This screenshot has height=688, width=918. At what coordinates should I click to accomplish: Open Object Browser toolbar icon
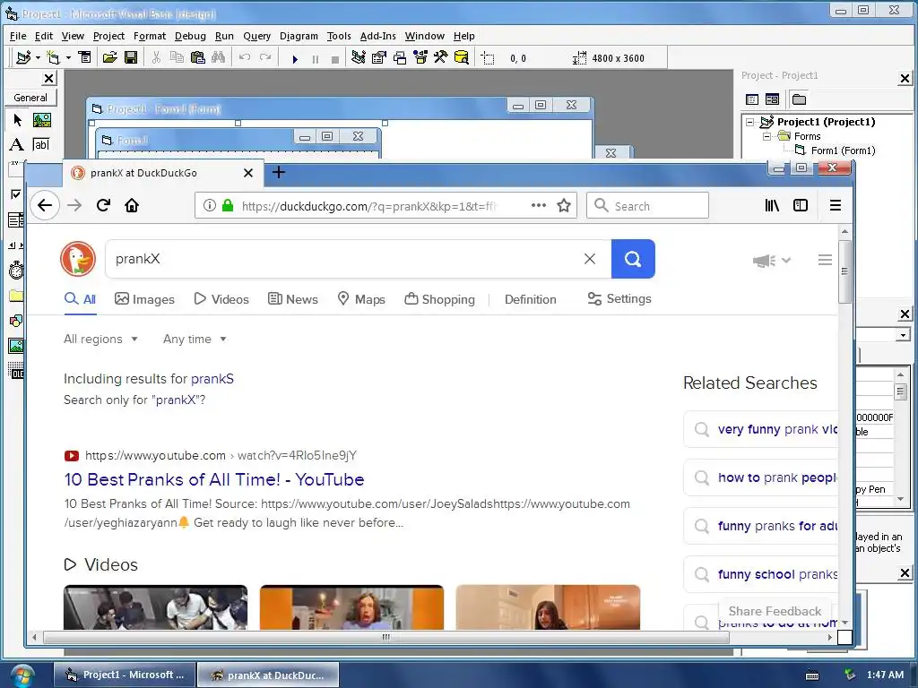coord(420,57)
